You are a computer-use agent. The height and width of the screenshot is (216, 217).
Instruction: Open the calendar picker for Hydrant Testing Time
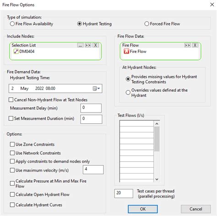coord(97,89)
